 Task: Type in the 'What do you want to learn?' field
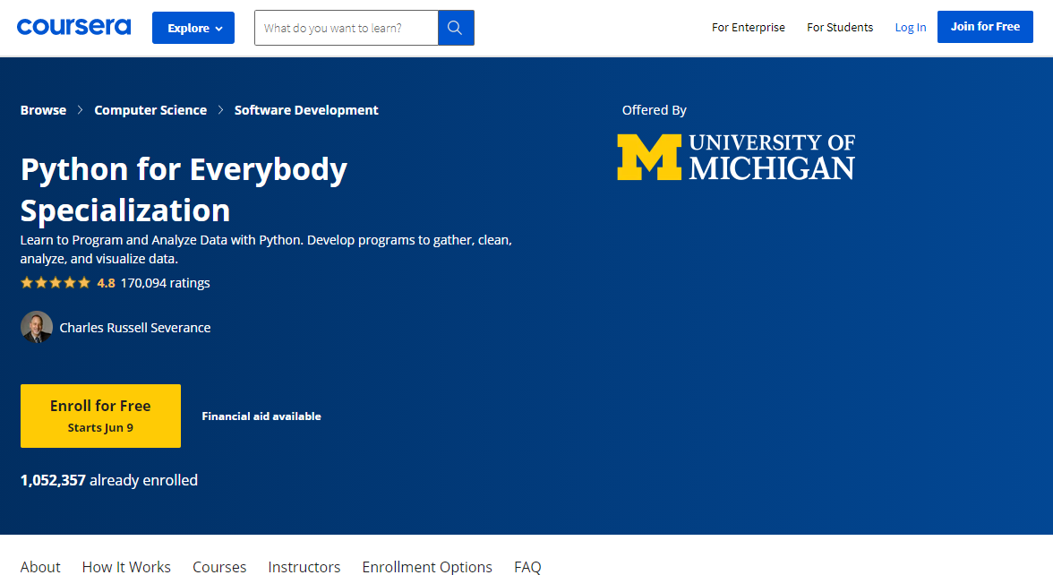pyautogui.click(x=346, y=28)
